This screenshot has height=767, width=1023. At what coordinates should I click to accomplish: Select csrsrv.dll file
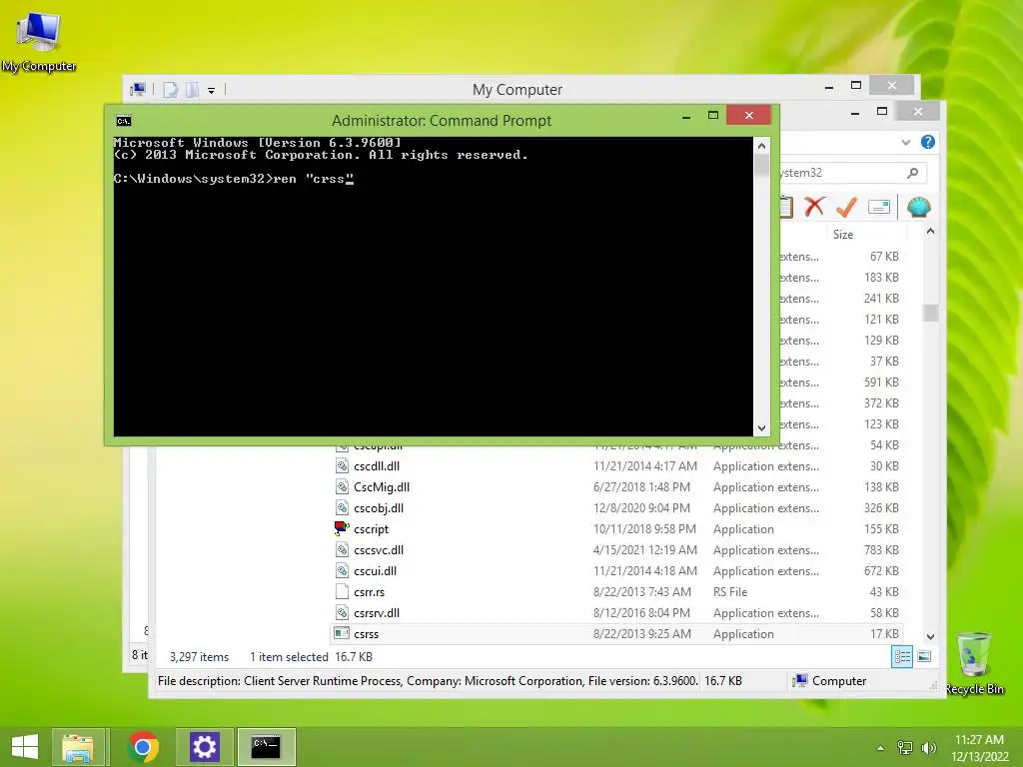tap(377, 613)
